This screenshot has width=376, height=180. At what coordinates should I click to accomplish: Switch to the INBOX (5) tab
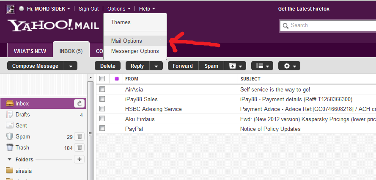pyautogui.click(x=71, y=50)
